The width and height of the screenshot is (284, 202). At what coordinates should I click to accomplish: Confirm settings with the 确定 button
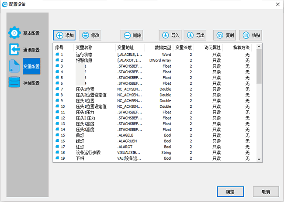click(x=230, y=192)
